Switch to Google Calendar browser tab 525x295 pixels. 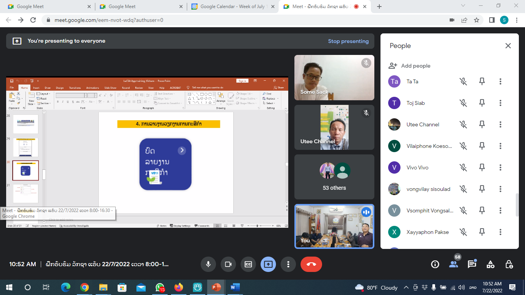[x=232, y=7]
